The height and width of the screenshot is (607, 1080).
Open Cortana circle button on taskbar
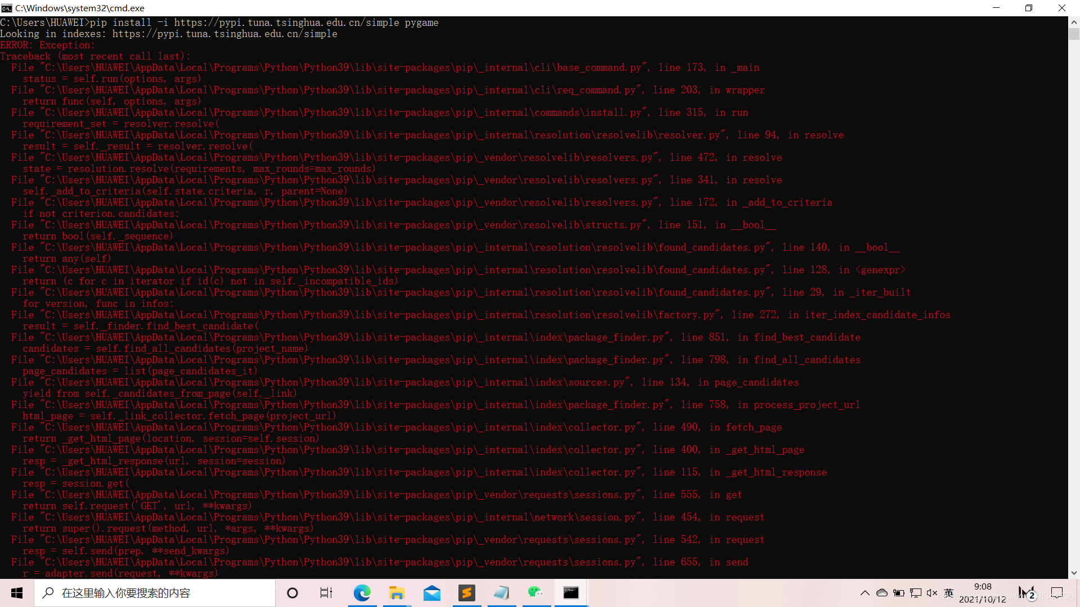[292, 593]
